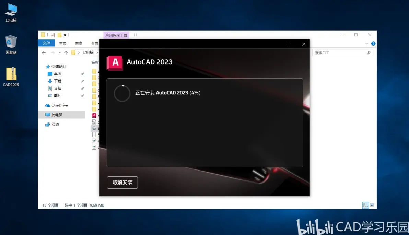Switch to the 主页 ribbon tab
The width and height of the screenshot is (409, 235).
[x=62, y=43]
